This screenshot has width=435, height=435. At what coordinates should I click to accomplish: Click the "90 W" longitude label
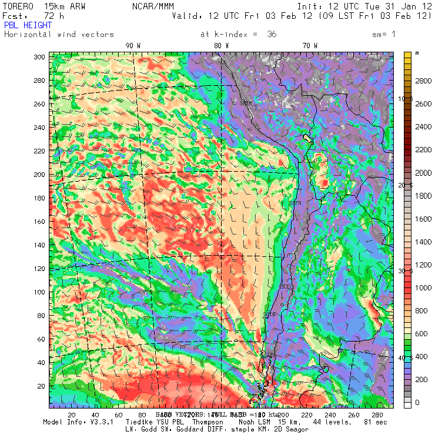click(133, 46)
